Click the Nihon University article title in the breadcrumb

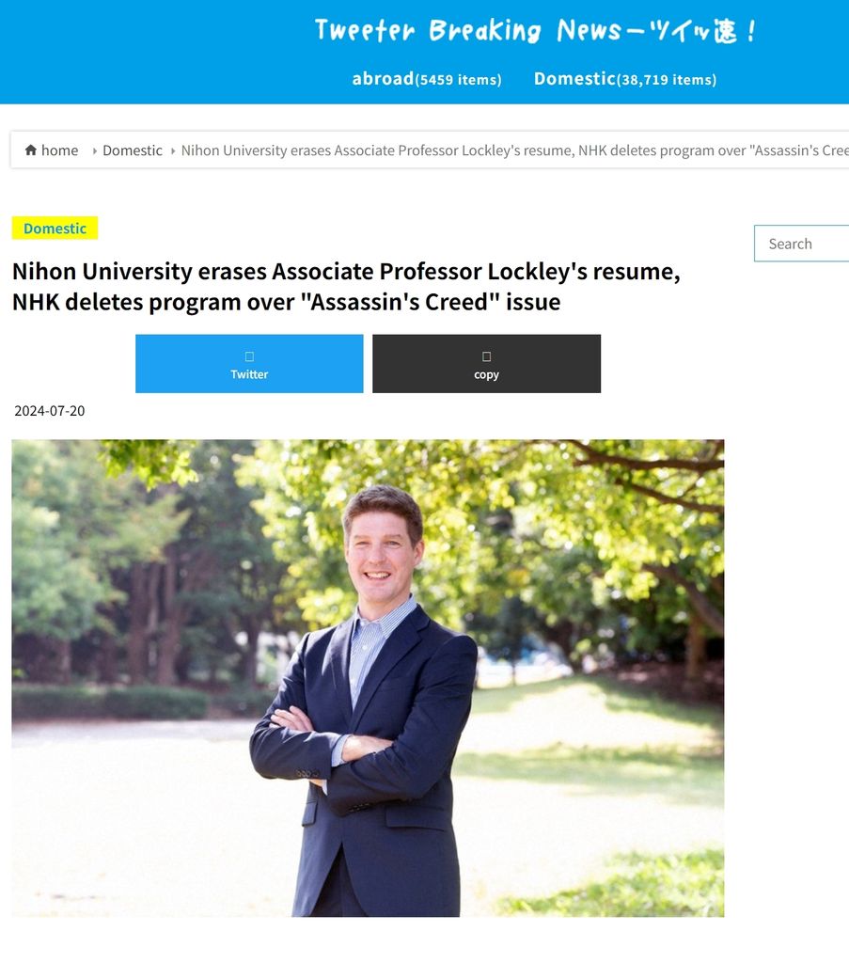[515, 150]
